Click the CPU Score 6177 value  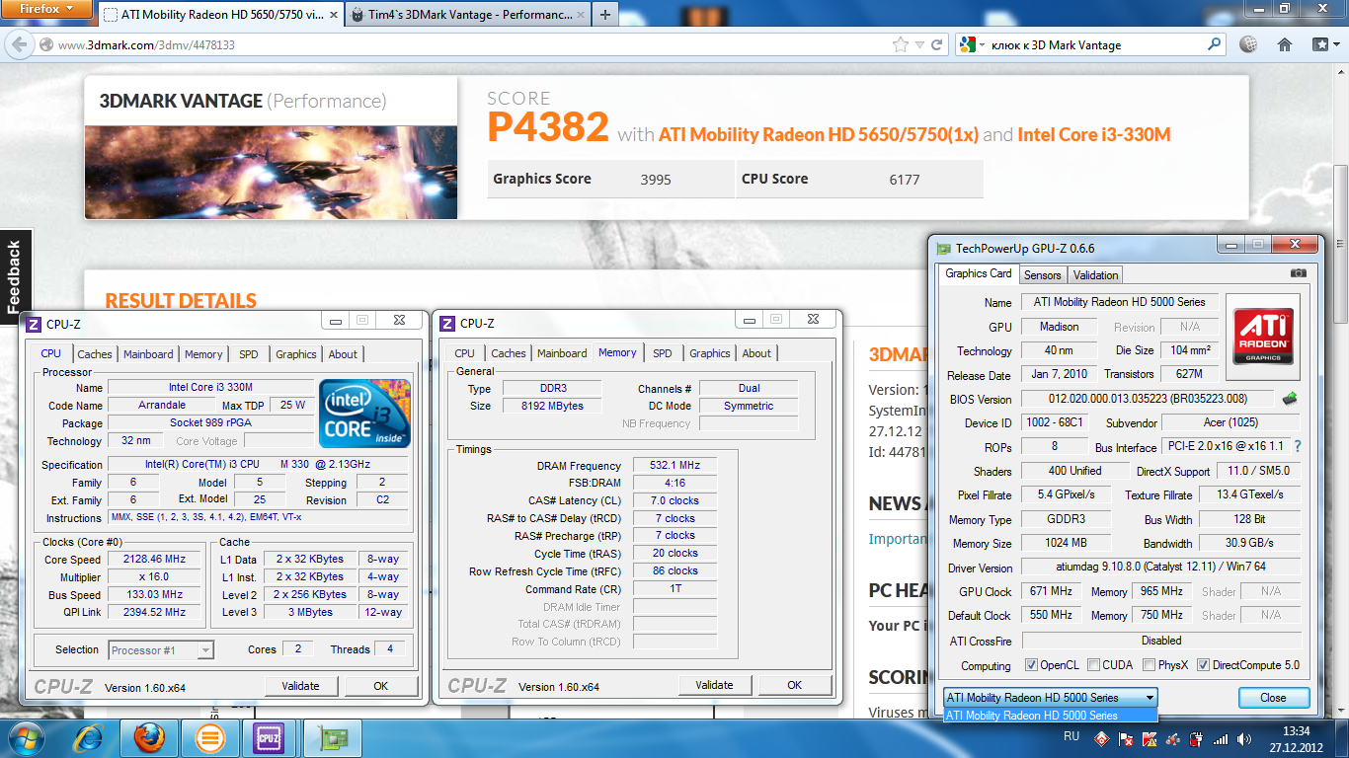904,179
